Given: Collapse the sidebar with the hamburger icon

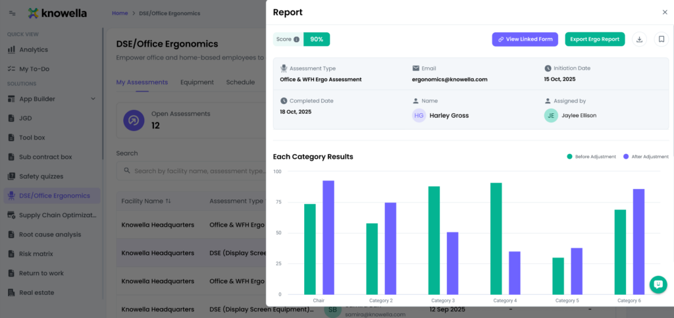Looking at the screenshot, I should (13, 13).
